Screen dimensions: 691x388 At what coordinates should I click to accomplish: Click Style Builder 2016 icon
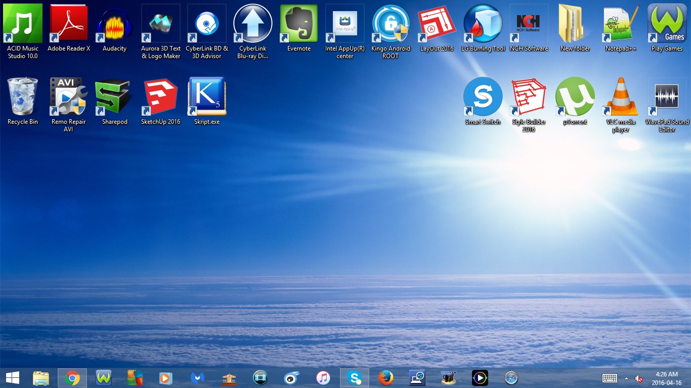tap(529, 105)
